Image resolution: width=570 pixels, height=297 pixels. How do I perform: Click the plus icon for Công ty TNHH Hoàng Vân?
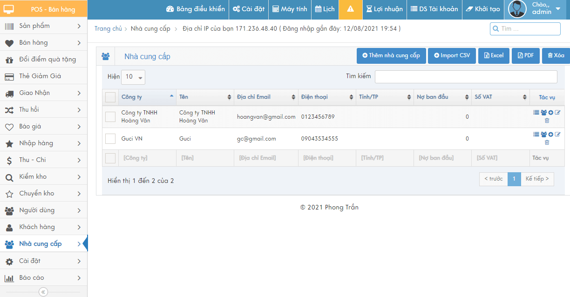(x=551, y=113)
